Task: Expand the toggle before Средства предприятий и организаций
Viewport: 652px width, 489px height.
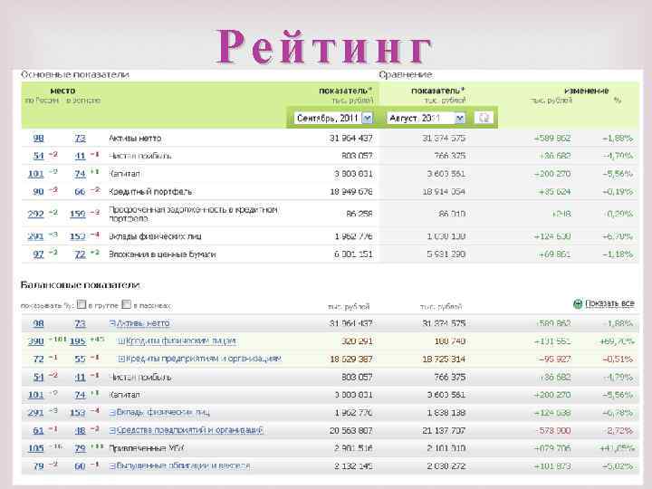Action: (112, 430)
